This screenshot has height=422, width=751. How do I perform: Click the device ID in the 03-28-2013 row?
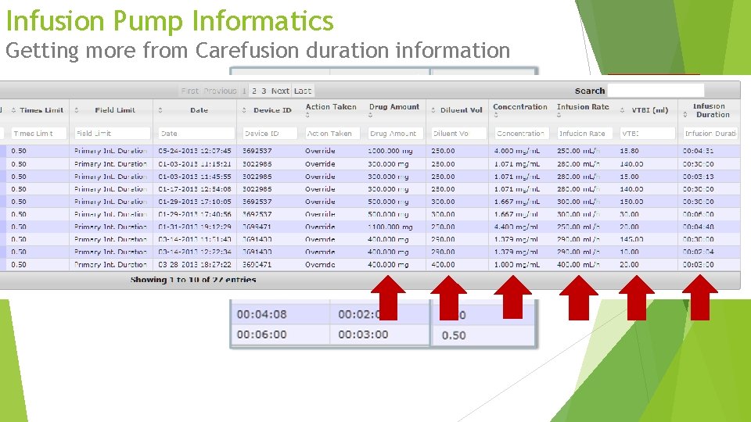[x=257, y=265]
